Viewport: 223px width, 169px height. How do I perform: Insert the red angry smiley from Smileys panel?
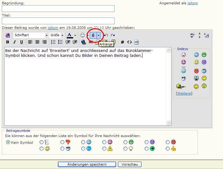[196, 71]
